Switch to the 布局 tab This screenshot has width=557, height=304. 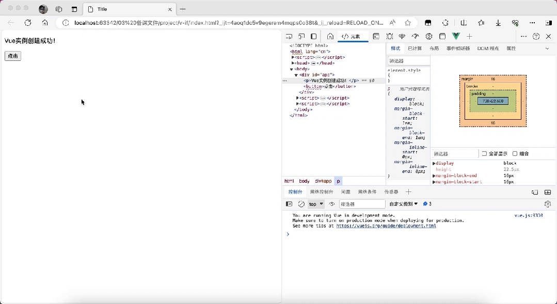pos(434,49)
